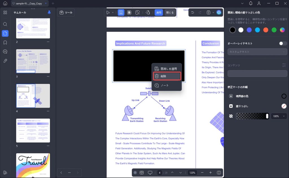Save the document

pyautogui.click(x=209, y=12)
